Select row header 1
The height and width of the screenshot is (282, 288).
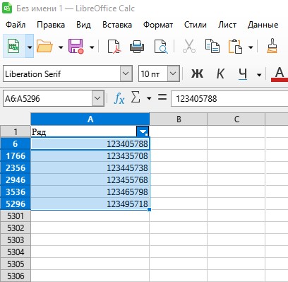pos(16,131)
